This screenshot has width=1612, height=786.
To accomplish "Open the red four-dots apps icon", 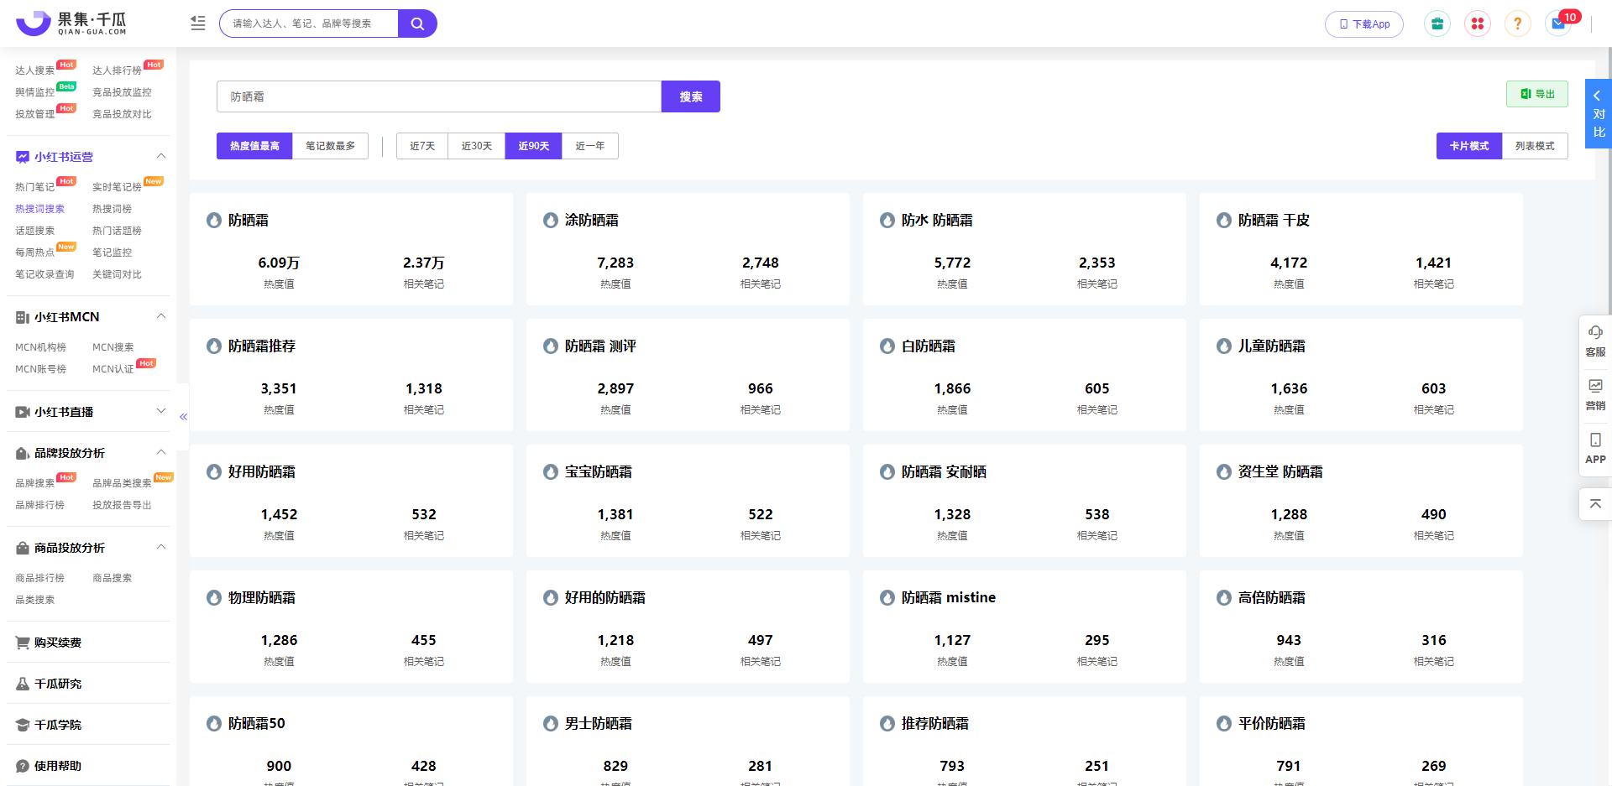I will coord(1478,23).
